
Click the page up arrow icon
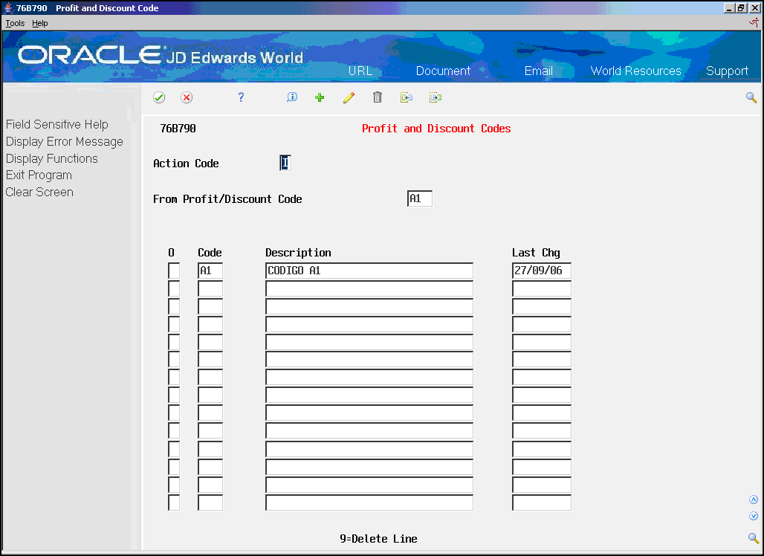click(x=754, y=500)
